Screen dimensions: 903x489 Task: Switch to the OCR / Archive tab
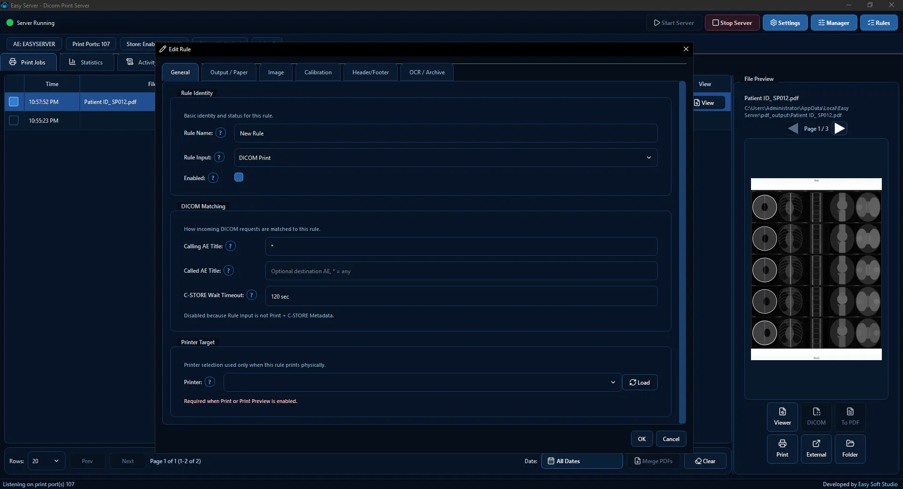pyautogui.click(x=427, y=72)
